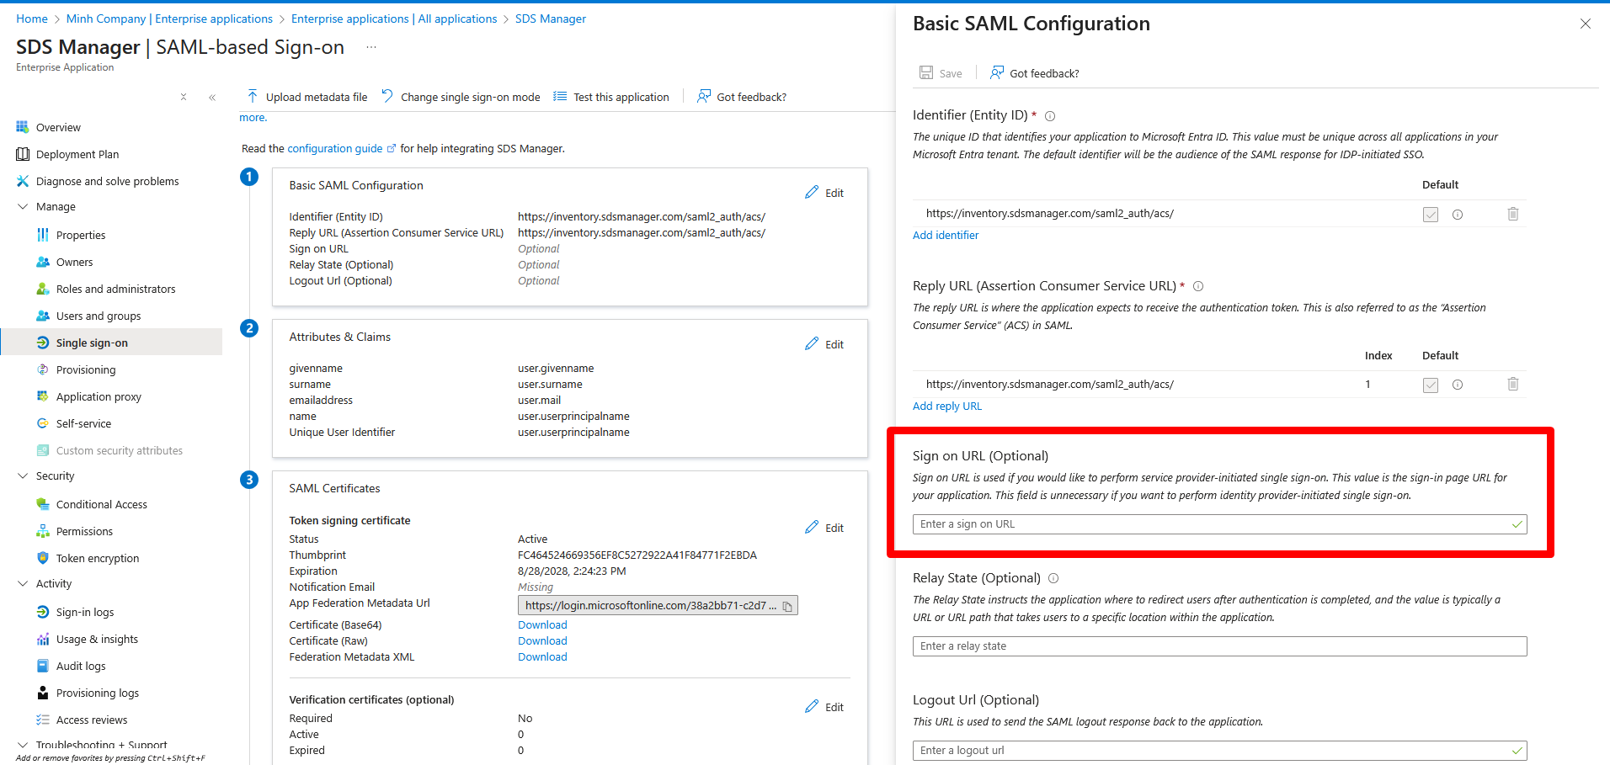This screenshot has width=1610, height=765.
Task: Click Got feedback icon in main toolbar
Action: 704,96
